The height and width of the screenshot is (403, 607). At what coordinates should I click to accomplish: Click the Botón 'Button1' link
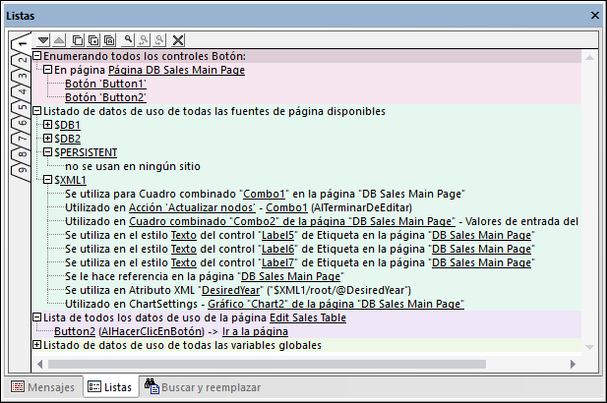pos(104,85)
